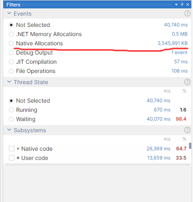Screen dimensions: 193x202
Task: Collapse the Events section
Action: (x=9, y=13)
